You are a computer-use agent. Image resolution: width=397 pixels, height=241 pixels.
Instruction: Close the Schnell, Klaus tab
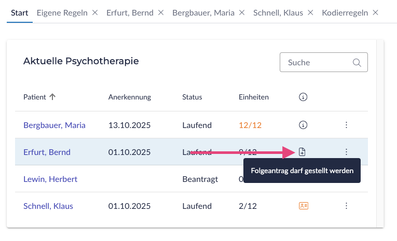[x=310, y=12]
